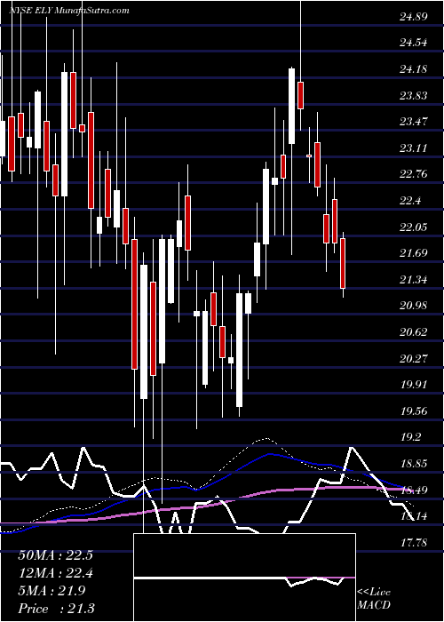The height and width of the screenshot is (622, 444).
Task: Click the 18.85 price axis label
Action: point(414,463)
